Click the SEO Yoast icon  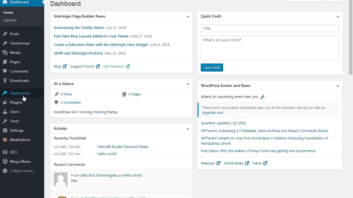click(5, 152)
